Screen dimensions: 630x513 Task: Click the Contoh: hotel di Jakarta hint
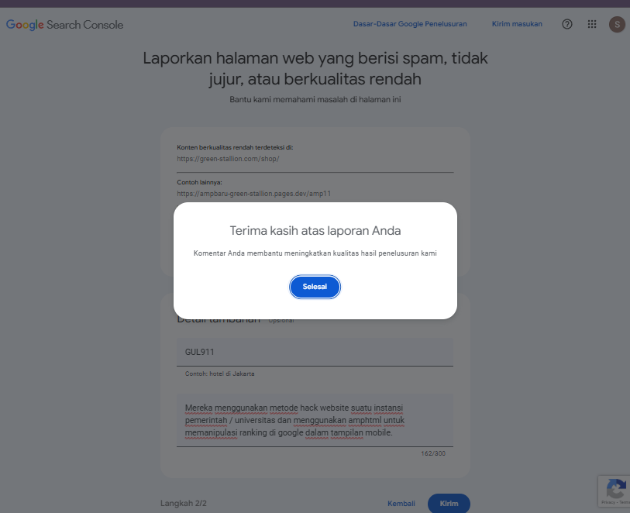point(220,374)
